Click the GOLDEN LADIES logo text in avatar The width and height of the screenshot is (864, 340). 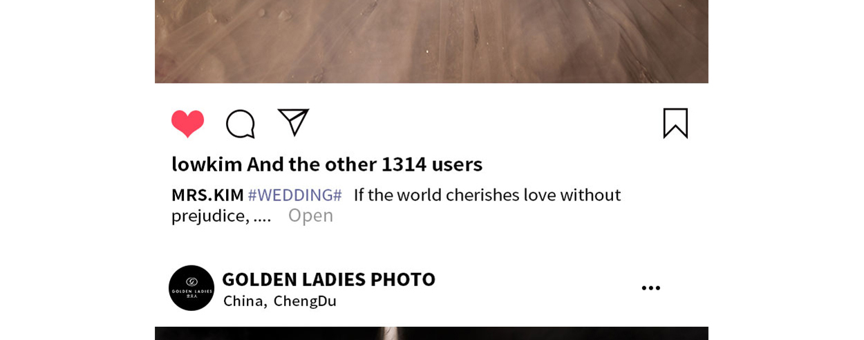[x=191, y=292]
